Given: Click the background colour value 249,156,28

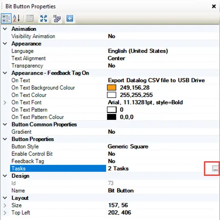Looking at the screenshot, I should tap(135, 88).
